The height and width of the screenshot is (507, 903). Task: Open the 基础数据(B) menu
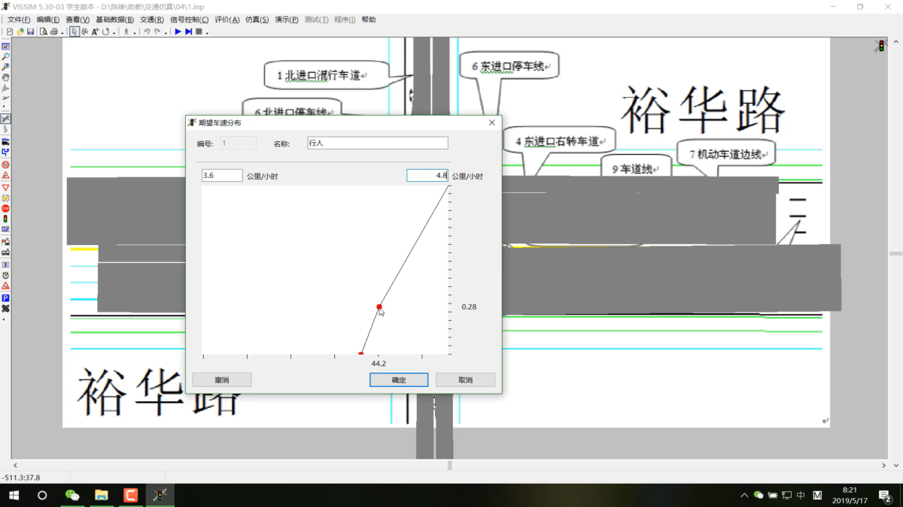click(114, 20)
